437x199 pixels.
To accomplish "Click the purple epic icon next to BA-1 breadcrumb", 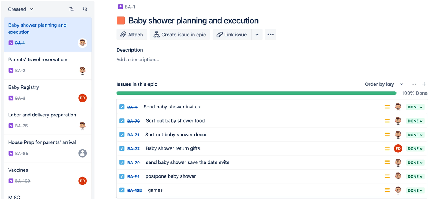I will (x=121, y=7).
